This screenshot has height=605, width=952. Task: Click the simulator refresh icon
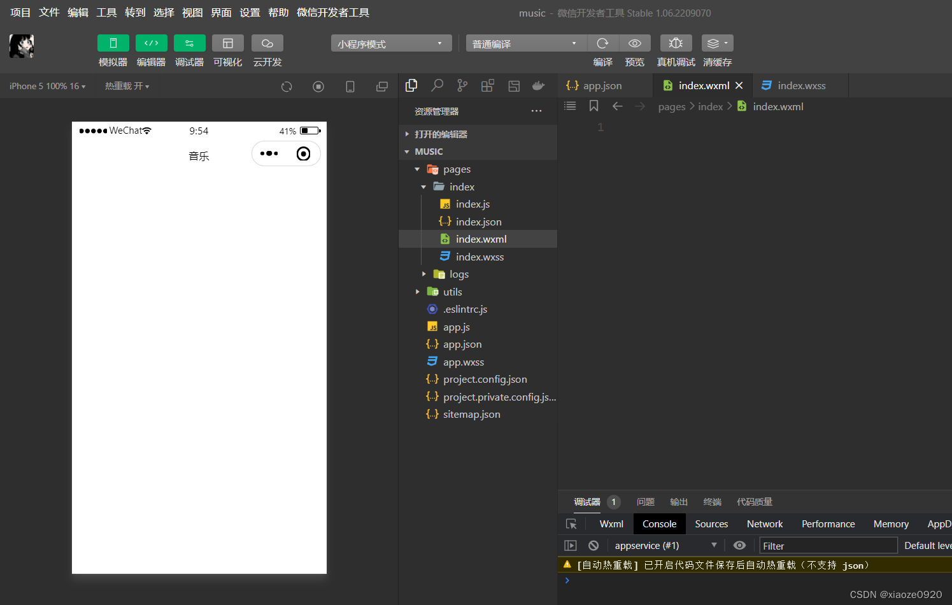(x=287, y=87)
